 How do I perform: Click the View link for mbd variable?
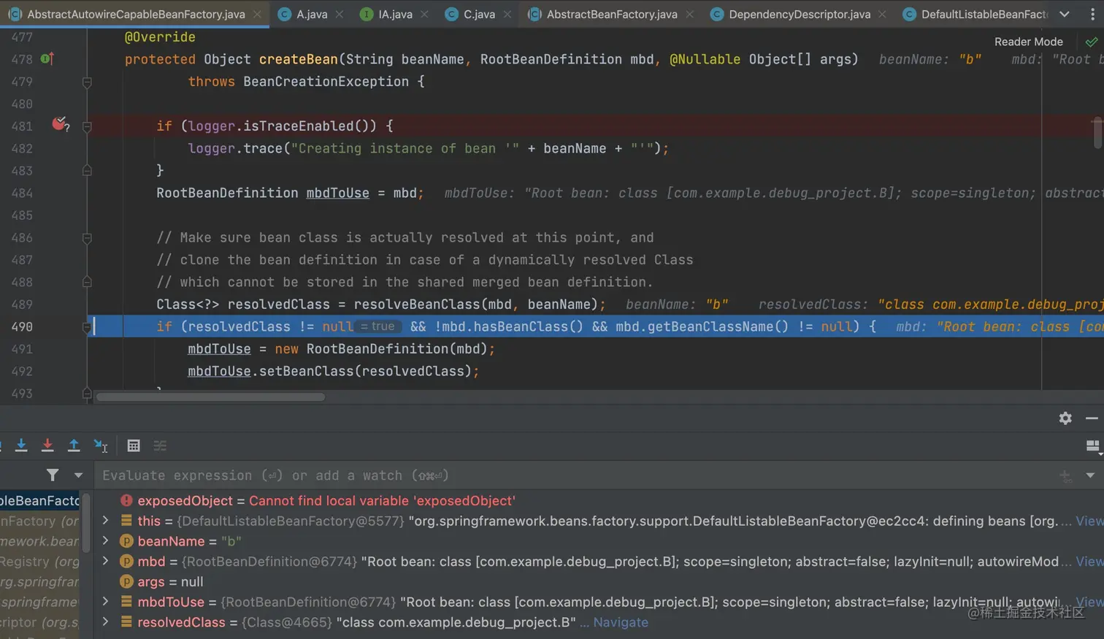click(x=1089, y=561)
